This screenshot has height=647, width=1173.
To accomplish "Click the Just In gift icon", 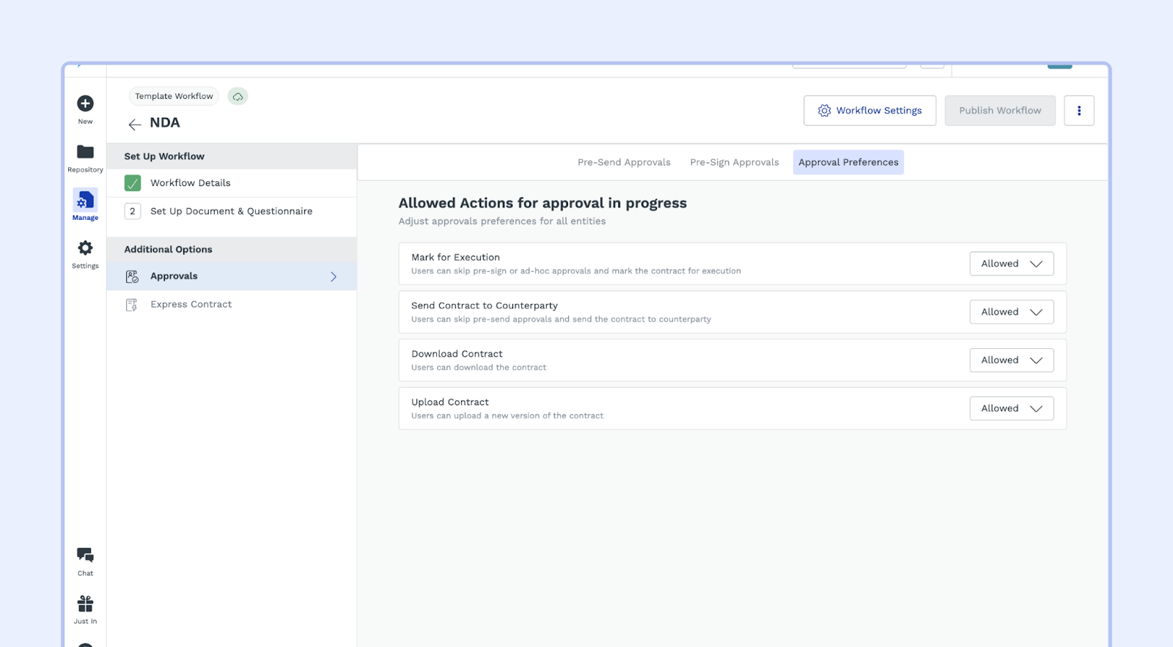I will coord(85,604).
